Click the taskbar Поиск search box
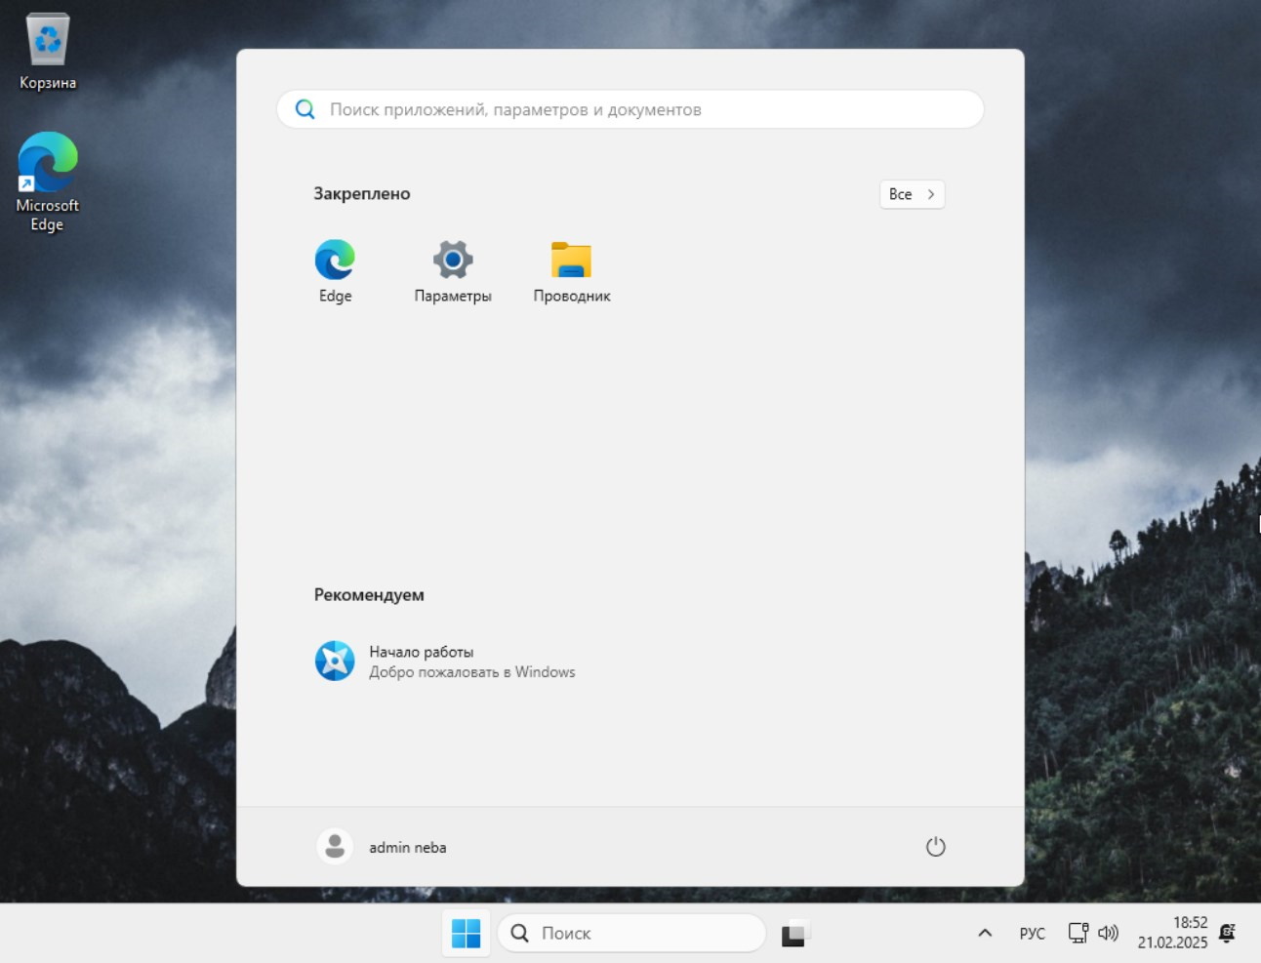This screenshot has height=963, width=1261. (631, 934)
